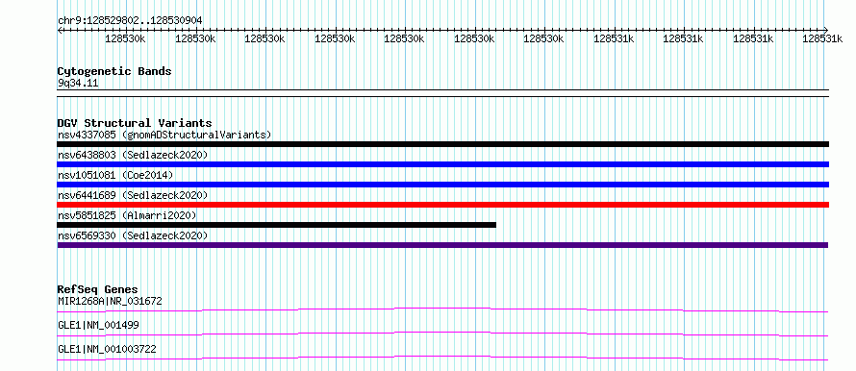Click the nsv1051081 (Coe2014) label

(115, 175)
